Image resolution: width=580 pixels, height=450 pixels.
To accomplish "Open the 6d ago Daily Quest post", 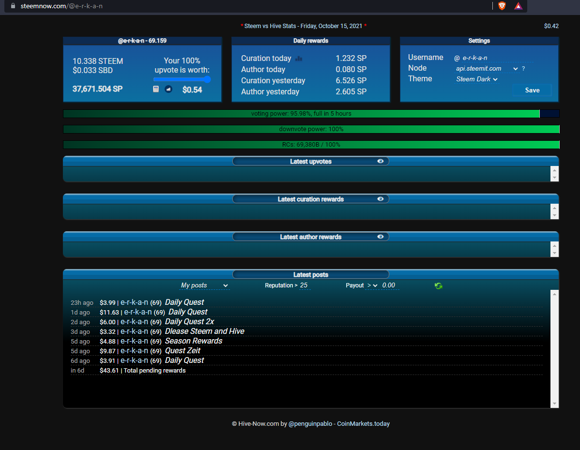I will (x=184, y=360).
